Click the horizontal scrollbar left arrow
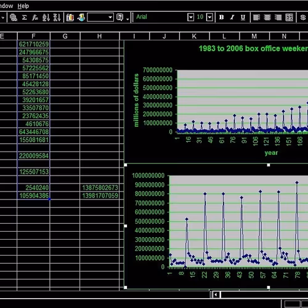 (216, 294)
